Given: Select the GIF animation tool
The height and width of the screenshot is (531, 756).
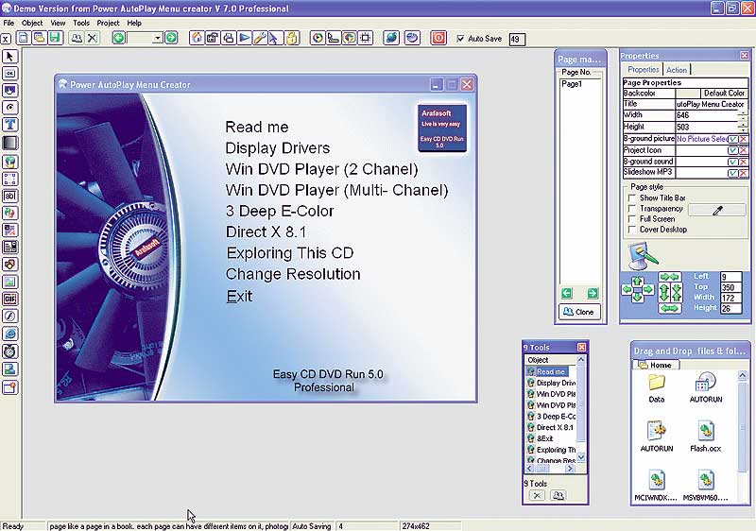Looking at the screenshot, I should coord(10,299).
